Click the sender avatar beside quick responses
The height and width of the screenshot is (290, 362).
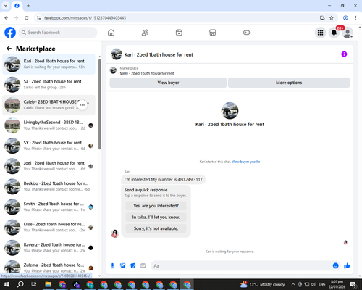[x=114, y=233]
